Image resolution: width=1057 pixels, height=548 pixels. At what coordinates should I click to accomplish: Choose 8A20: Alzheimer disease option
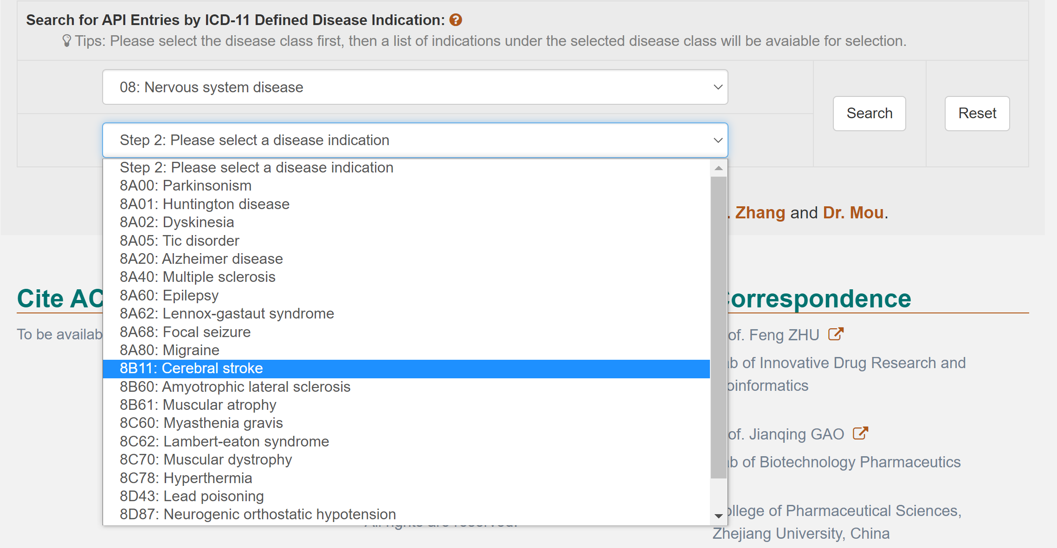pyautogui.click(x=201, y=259)
